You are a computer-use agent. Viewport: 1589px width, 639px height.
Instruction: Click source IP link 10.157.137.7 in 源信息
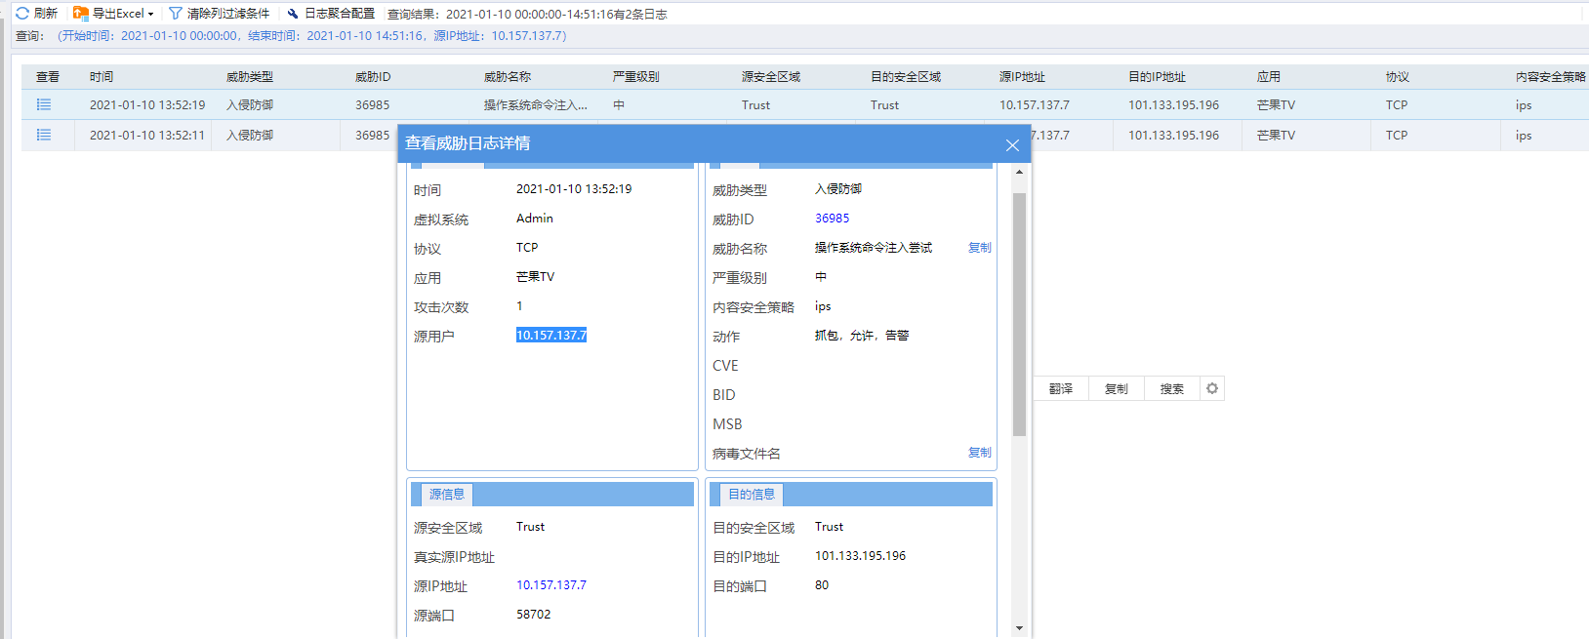click(551, 585)
